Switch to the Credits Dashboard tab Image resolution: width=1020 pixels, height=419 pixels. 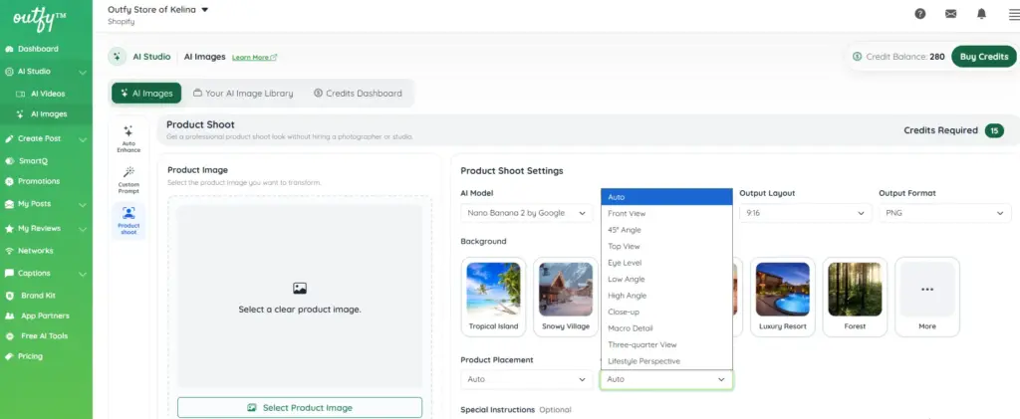[x=358, y=93]
